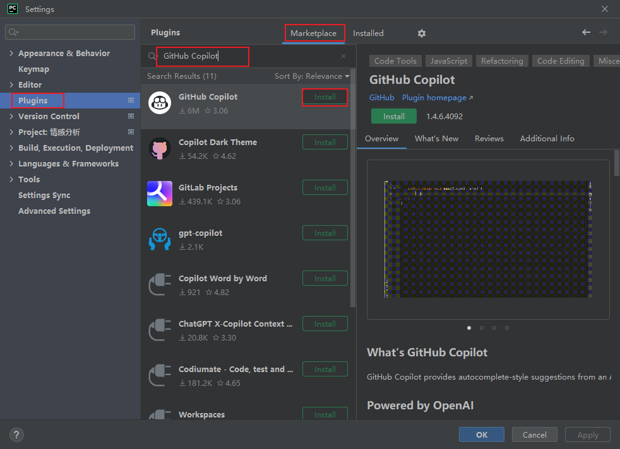Switch to the Installed tab
The height and width of the screenshot is (449, 620).
click(368, 33)
